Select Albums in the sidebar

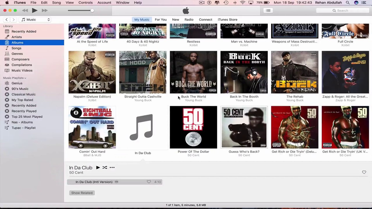[x=32, y=42]
